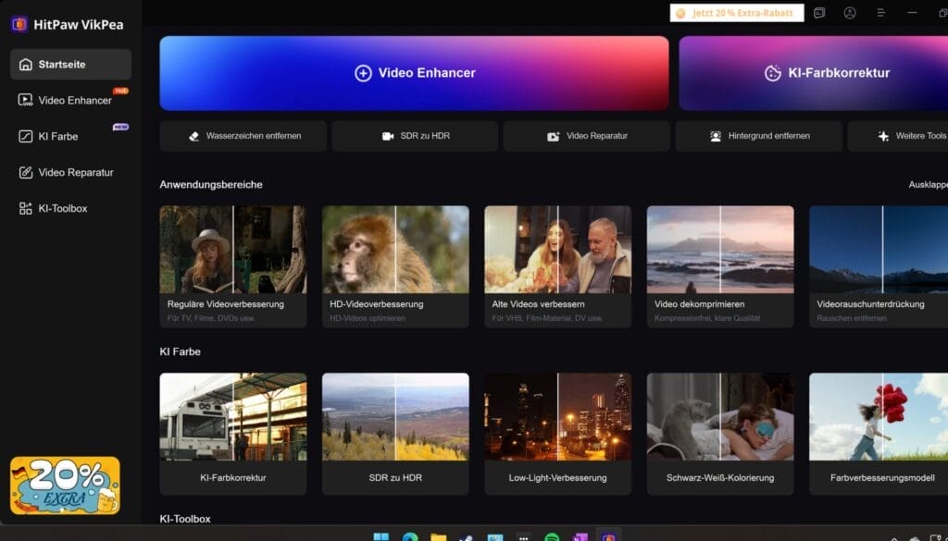Open Spotify from the Windows taskbar
948x541 pixels.
pos(552,537)
